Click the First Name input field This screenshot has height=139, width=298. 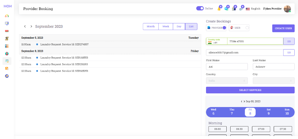coord(227,67)
